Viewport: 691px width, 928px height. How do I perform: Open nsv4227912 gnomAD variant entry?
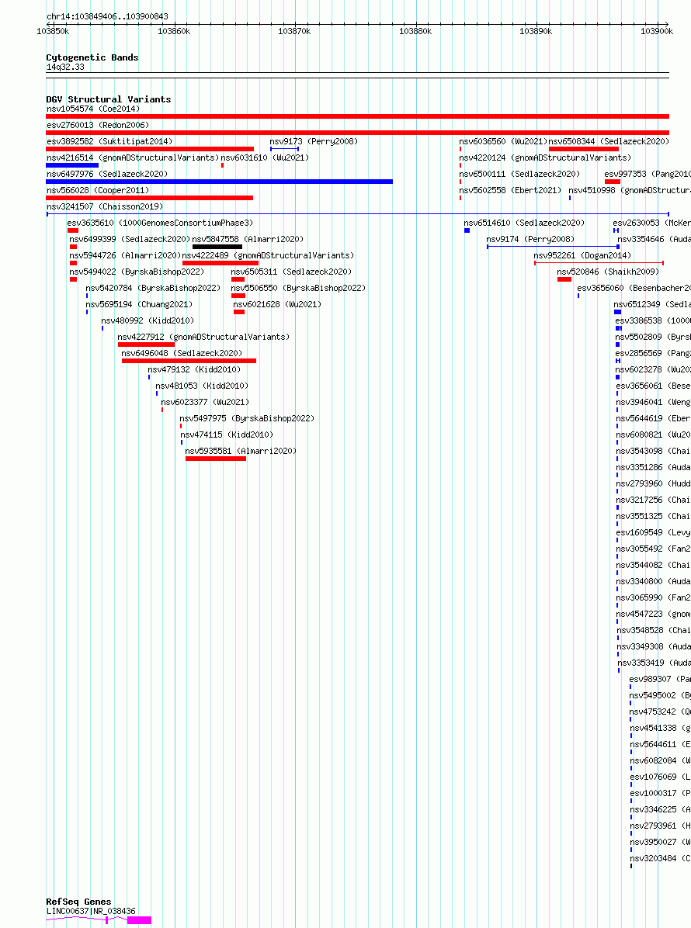203,337
